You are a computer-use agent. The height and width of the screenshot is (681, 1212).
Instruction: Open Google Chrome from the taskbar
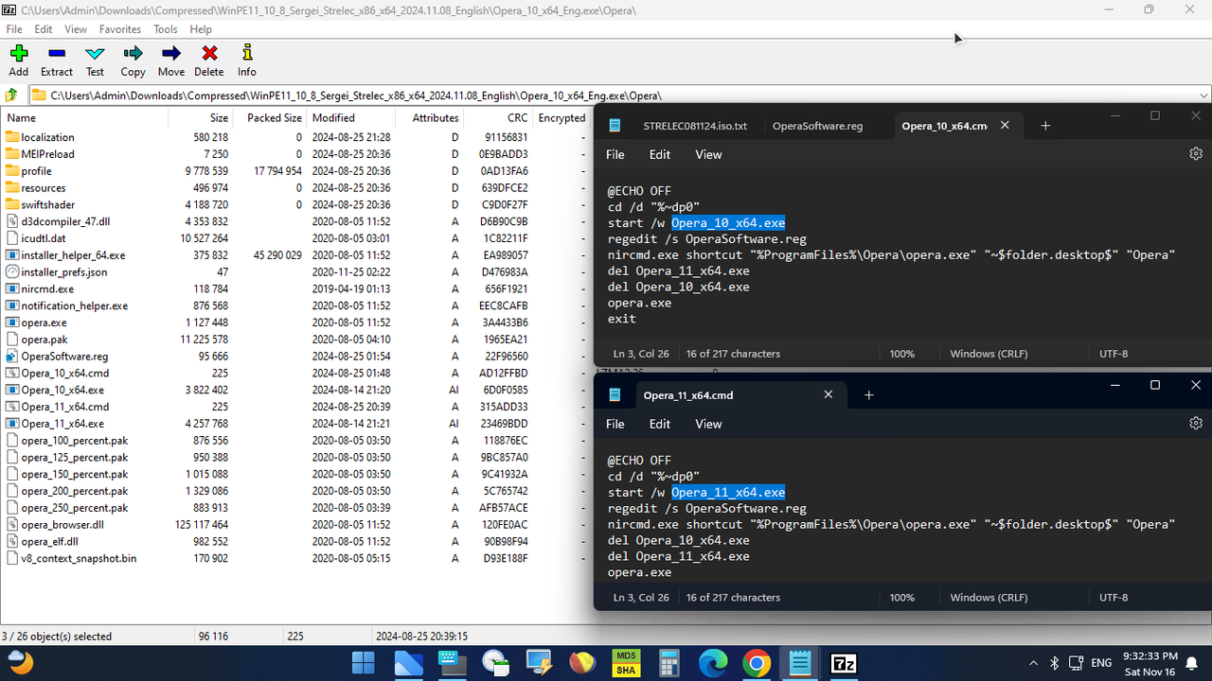click(x=757, y=663)
